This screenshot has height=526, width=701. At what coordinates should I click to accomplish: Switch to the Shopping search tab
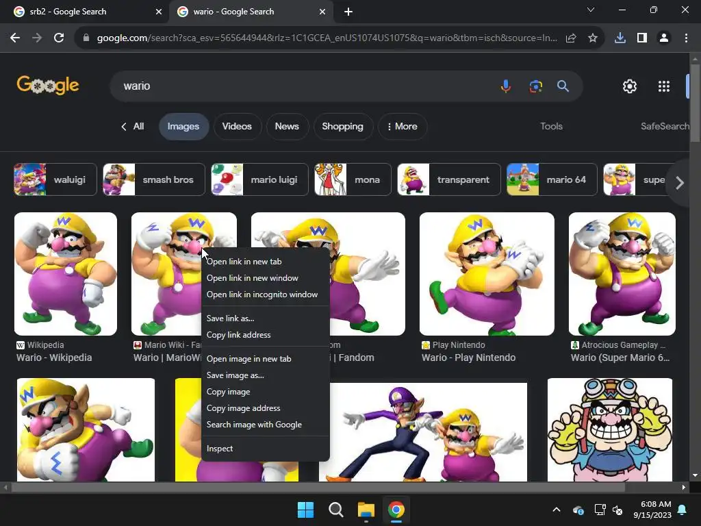tap(342, 126)
